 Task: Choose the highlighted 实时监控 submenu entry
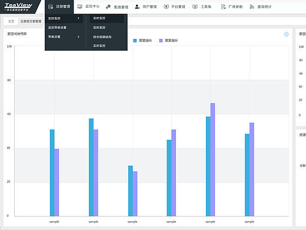[107, 18]
